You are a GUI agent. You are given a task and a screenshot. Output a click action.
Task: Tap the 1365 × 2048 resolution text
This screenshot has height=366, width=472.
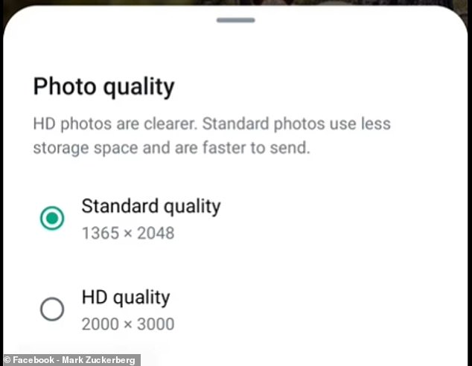(128, 233)
